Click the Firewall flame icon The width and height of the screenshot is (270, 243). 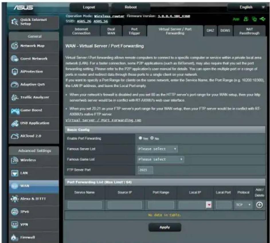(14, 238)
